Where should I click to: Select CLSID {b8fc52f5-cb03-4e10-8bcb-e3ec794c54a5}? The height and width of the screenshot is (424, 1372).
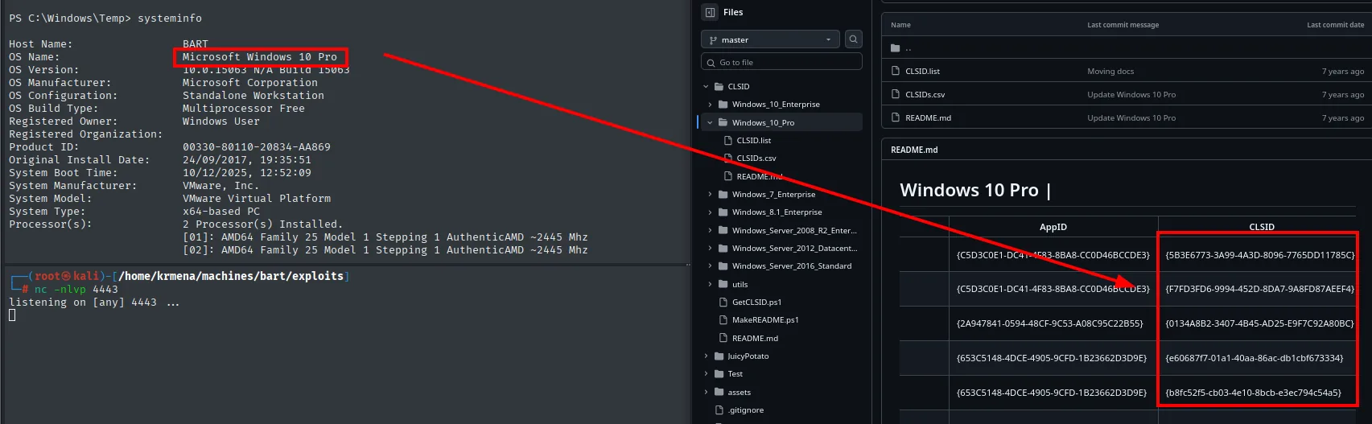pyautogui.click(x=1253, y=393)
